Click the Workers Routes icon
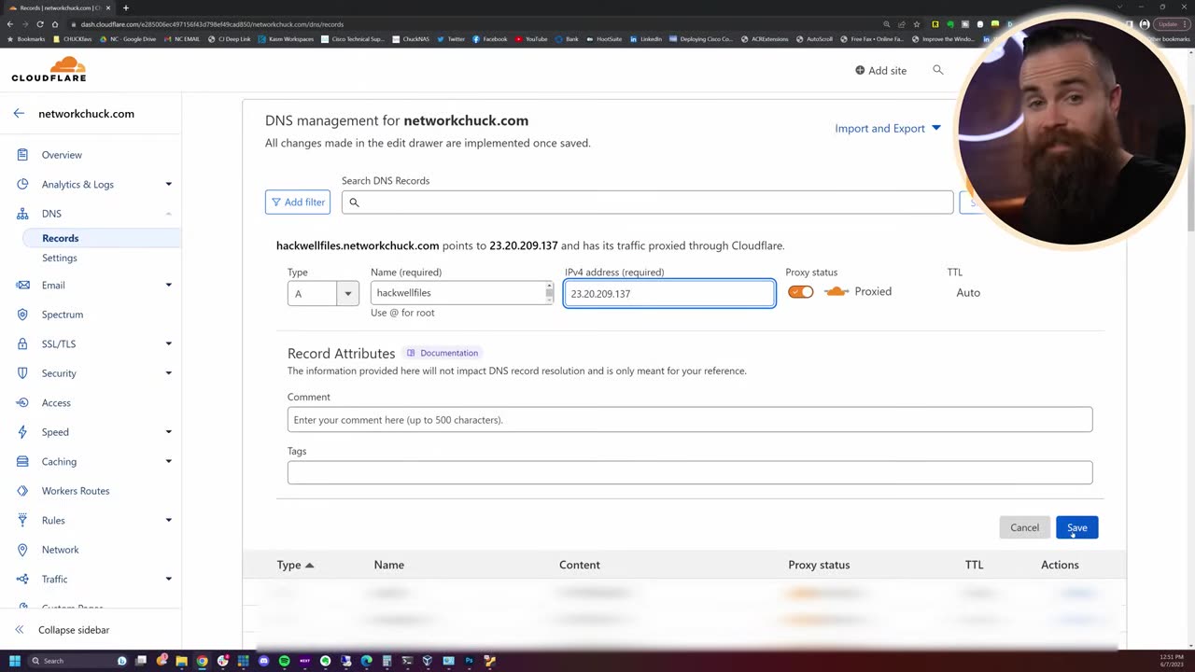The width and height of the screenshot is (1195, 672). (22, 491)
